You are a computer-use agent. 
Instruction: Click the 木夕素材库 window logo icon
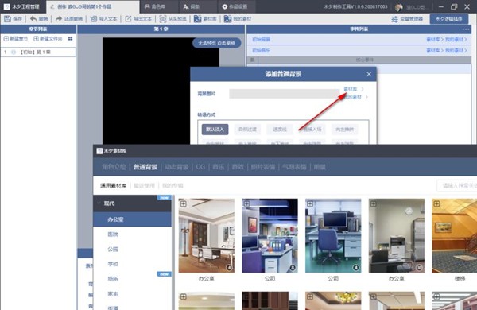pyautogui.click(x=99, y=151)
